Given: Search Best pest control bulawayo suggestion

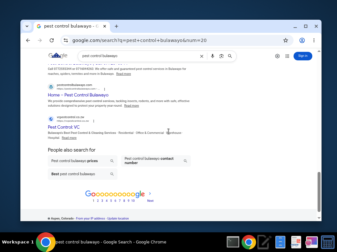Looking at the screenshot, I should (x=83, y=174).
